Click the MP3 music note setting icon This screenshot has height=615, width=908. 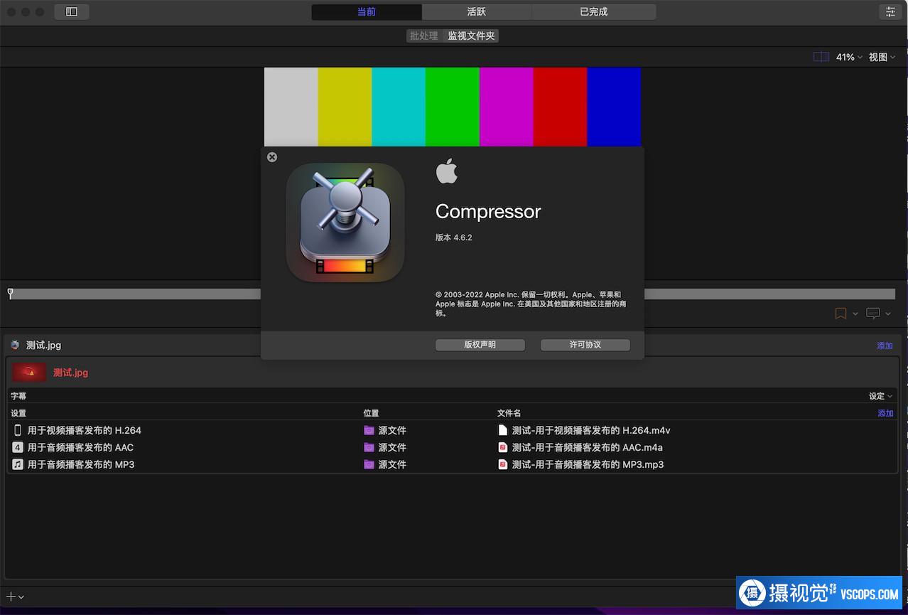[18, 464]
